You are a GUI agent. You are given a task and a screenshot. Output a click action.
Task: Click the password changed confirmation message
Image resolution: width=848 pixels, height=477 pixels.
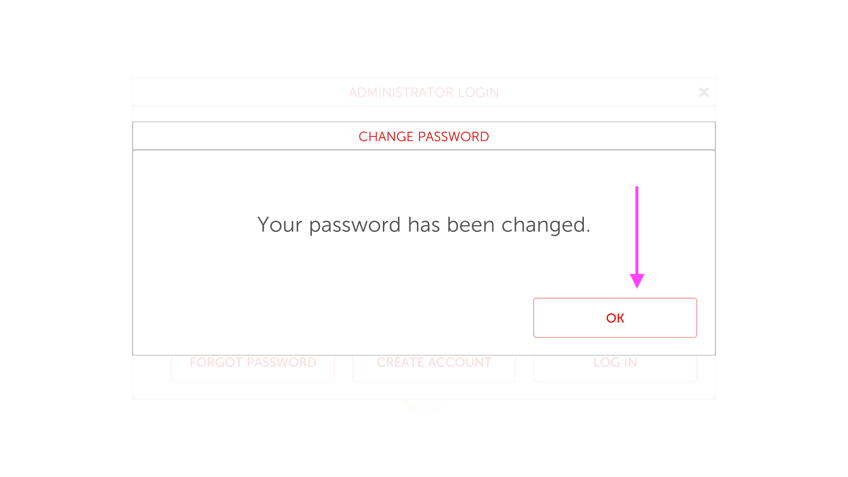coord(424,225)
